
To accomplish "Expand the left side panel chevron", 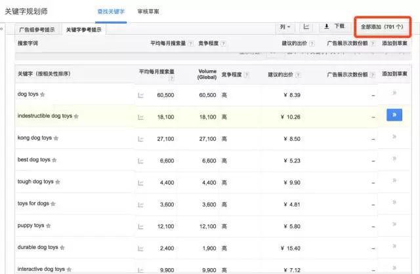I will point(1,28).
